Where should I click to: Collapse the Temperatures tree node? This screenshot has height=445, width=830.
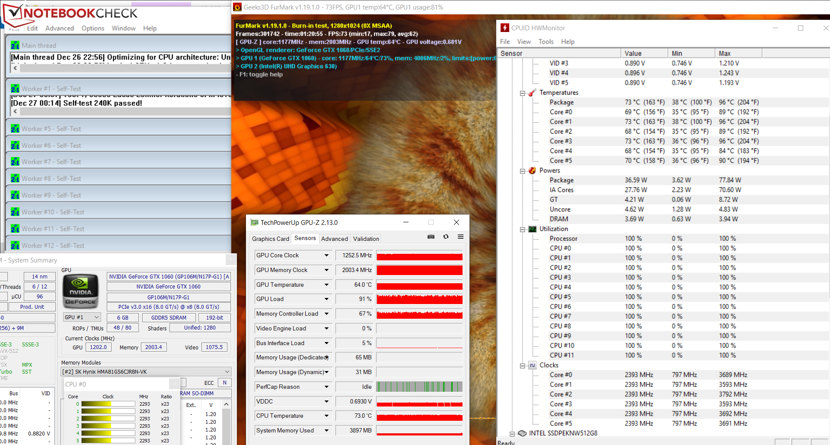(522, 93)
